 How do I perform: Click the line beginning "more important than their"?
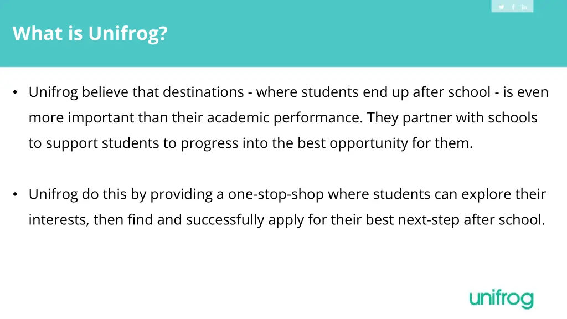click(282, 117)
